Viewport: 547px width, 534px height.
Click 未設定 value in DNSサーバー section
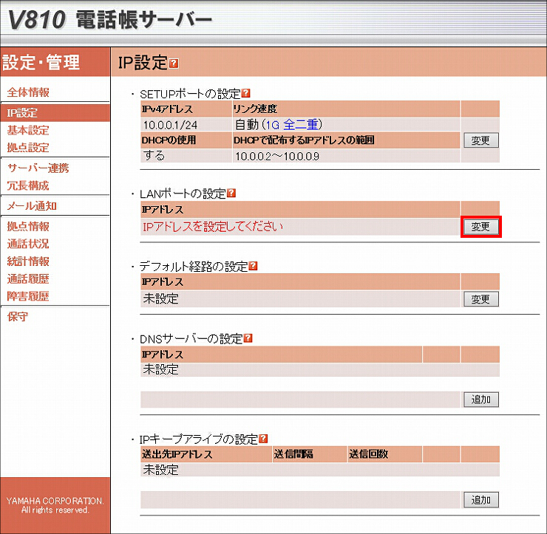(x=161, y=370)
